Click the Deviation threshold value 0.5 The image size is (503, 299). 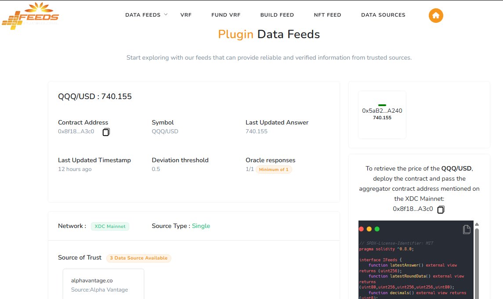156,169
